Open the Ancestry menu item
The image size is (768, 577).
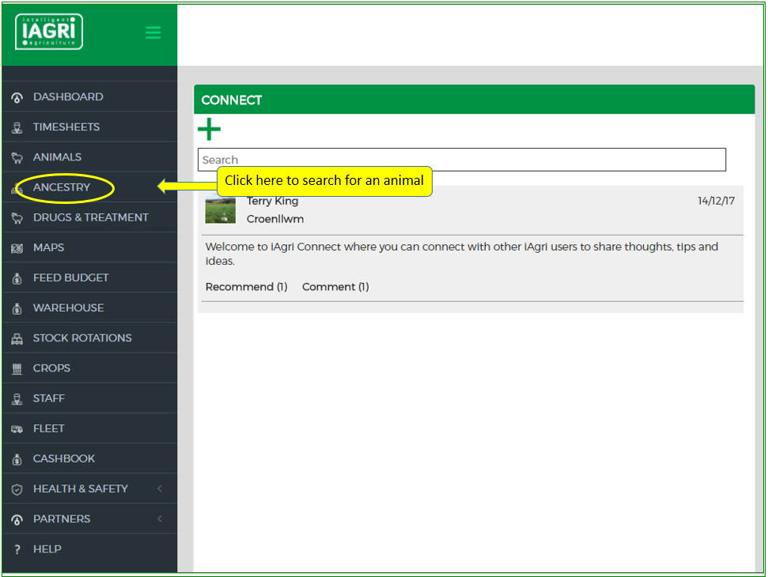[89, 187]
